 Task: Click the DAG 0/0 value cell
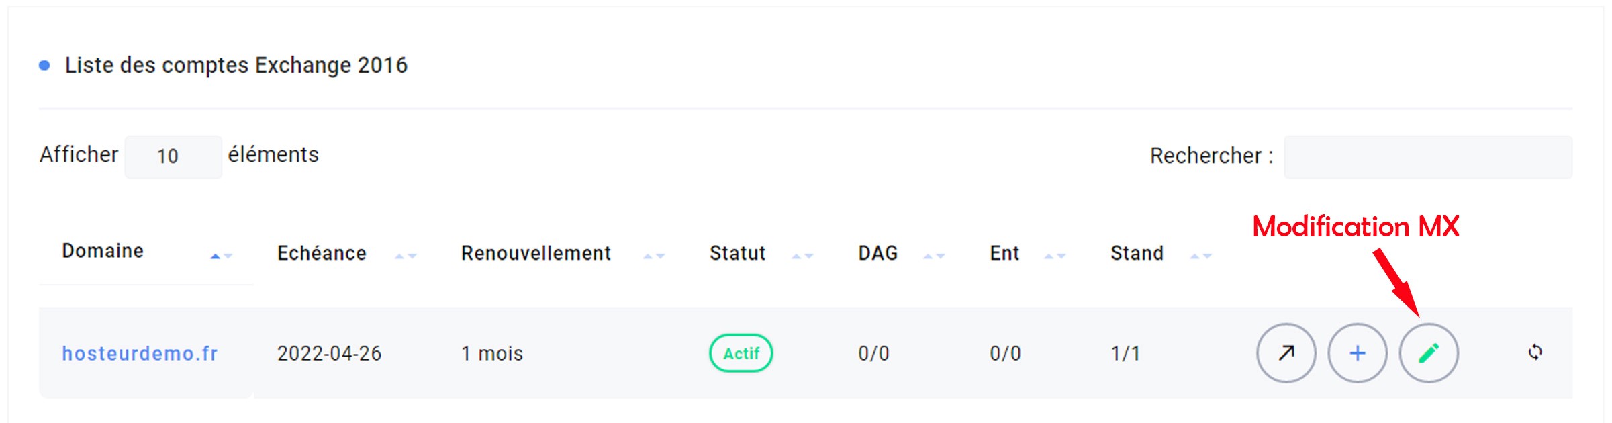click(873, 353)
